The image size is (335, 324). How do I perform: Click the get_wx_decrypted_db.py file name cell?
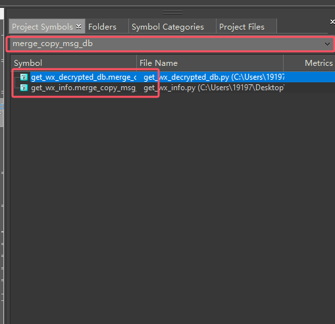click(x=214, y=77)
